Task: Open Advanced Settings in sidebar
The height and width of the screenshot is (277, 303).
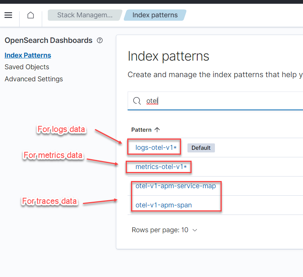Action: click(x=33, y=79)
